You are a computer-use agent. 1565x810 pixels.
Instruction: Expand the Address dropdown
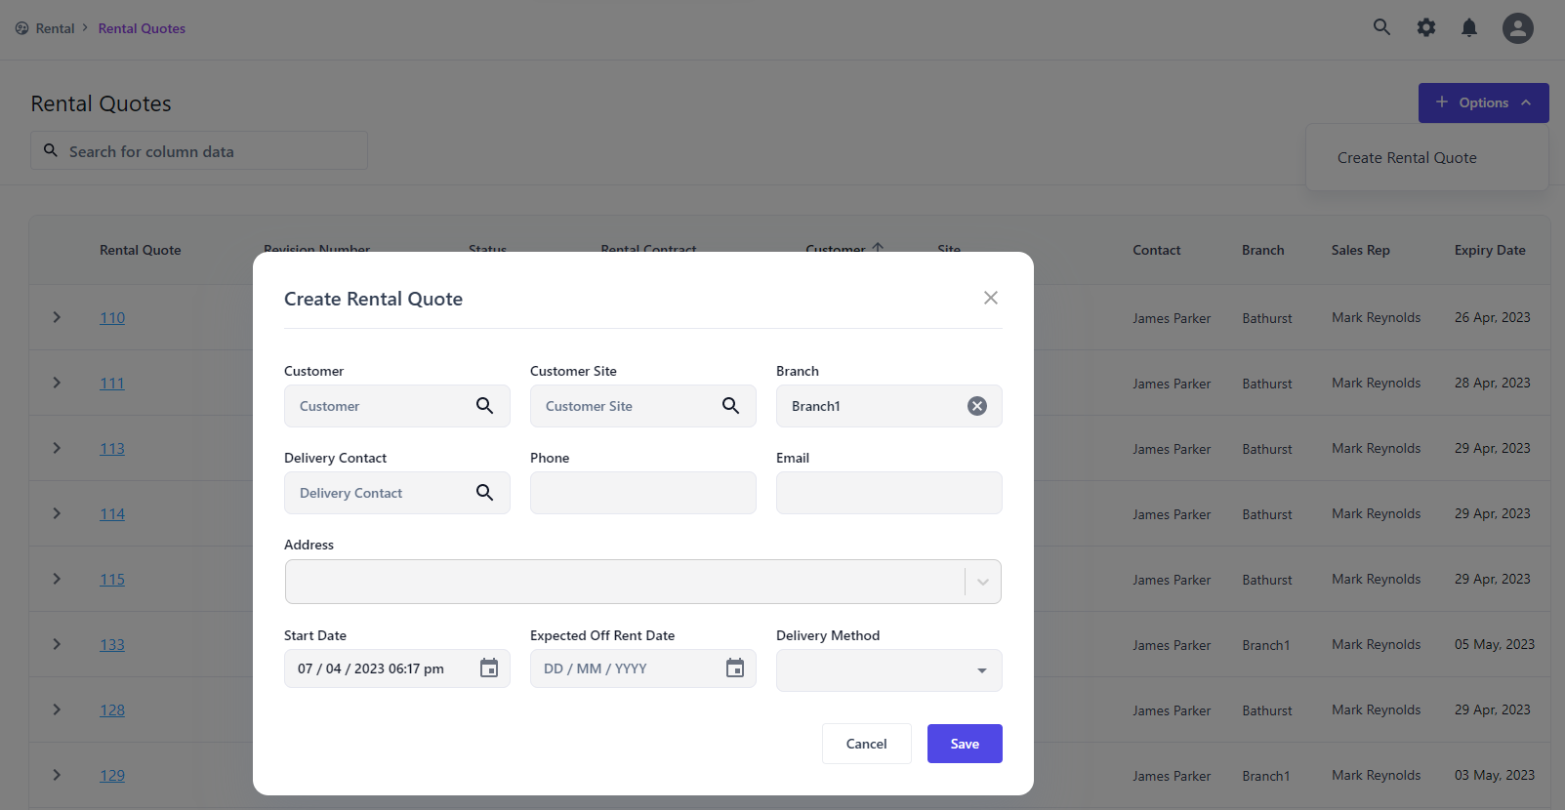click(x=982, y=582)
